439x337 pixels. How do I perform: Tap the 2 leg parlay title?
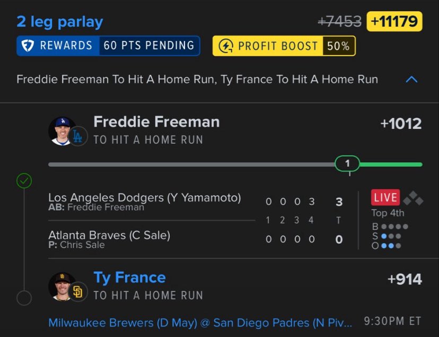tap(59, 22)
